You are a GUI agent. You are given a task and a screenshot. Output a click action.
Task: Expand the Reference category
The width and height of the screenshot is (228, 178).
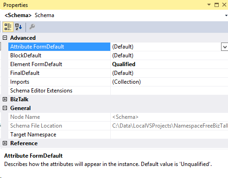tap(5, 143)
